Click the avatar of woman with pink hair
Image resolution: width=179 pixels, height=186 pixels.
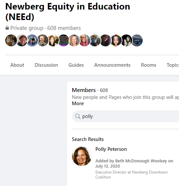click(x=84, y=40)
